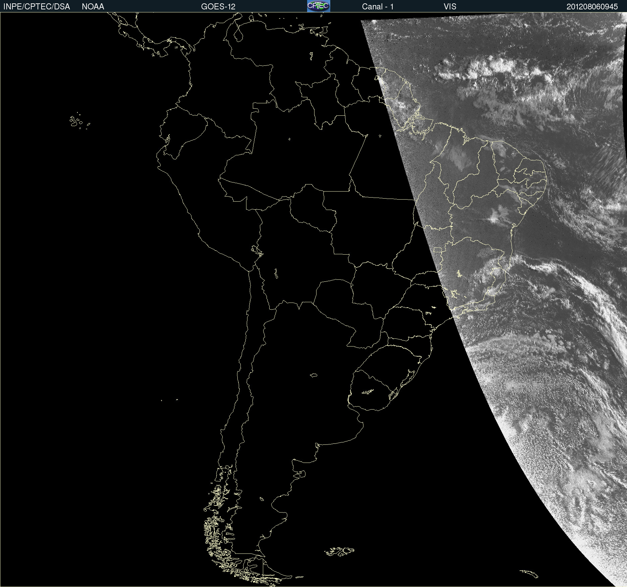Click the VIS label in the header
Image resolution: width=627 pixels, height=587 pixels.
click(x=450, y=7)
